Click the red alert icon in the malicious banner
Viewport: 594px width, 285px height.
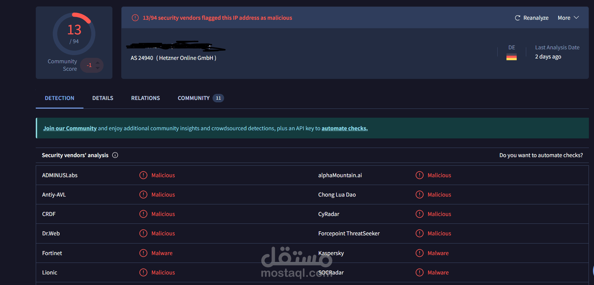(x=135, y=18)
